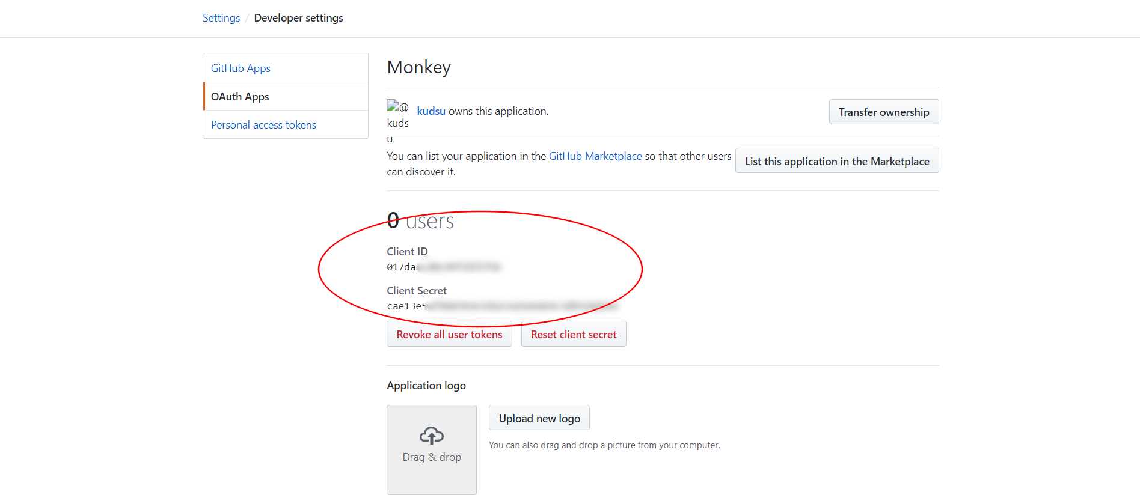Screen dimensions: 1140x501
Task: Select the Client Secret value cae13e5
Action: click(502, 306)
